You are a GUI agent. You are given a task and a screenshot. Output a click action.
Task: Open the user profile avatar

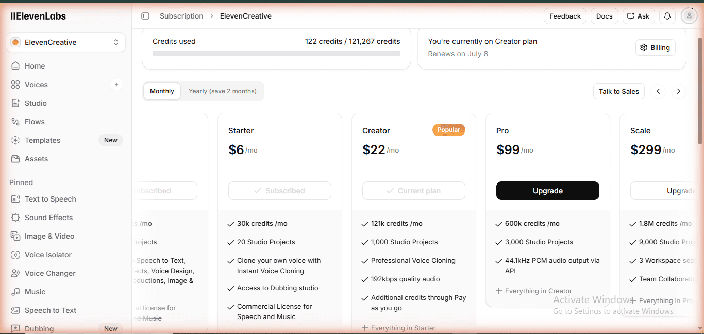tap(689, 16)
